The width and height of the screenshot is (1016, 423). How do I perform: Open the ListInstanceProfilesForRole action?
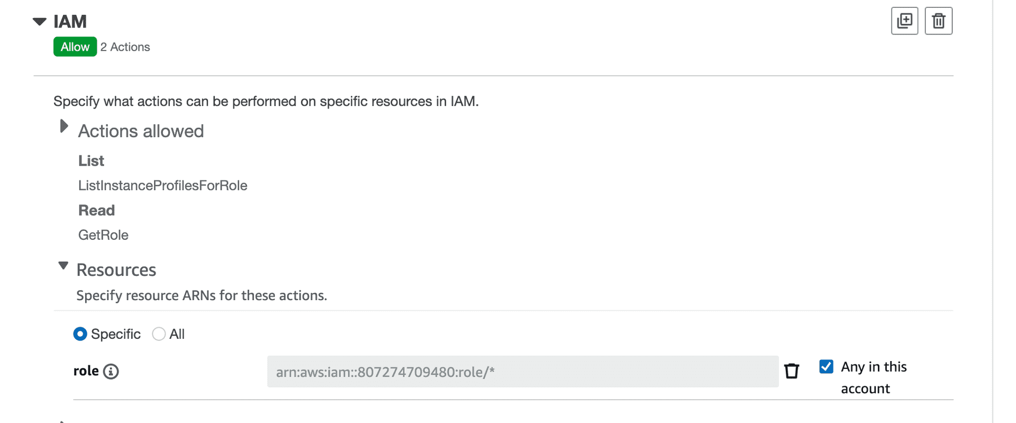point(162,185)
